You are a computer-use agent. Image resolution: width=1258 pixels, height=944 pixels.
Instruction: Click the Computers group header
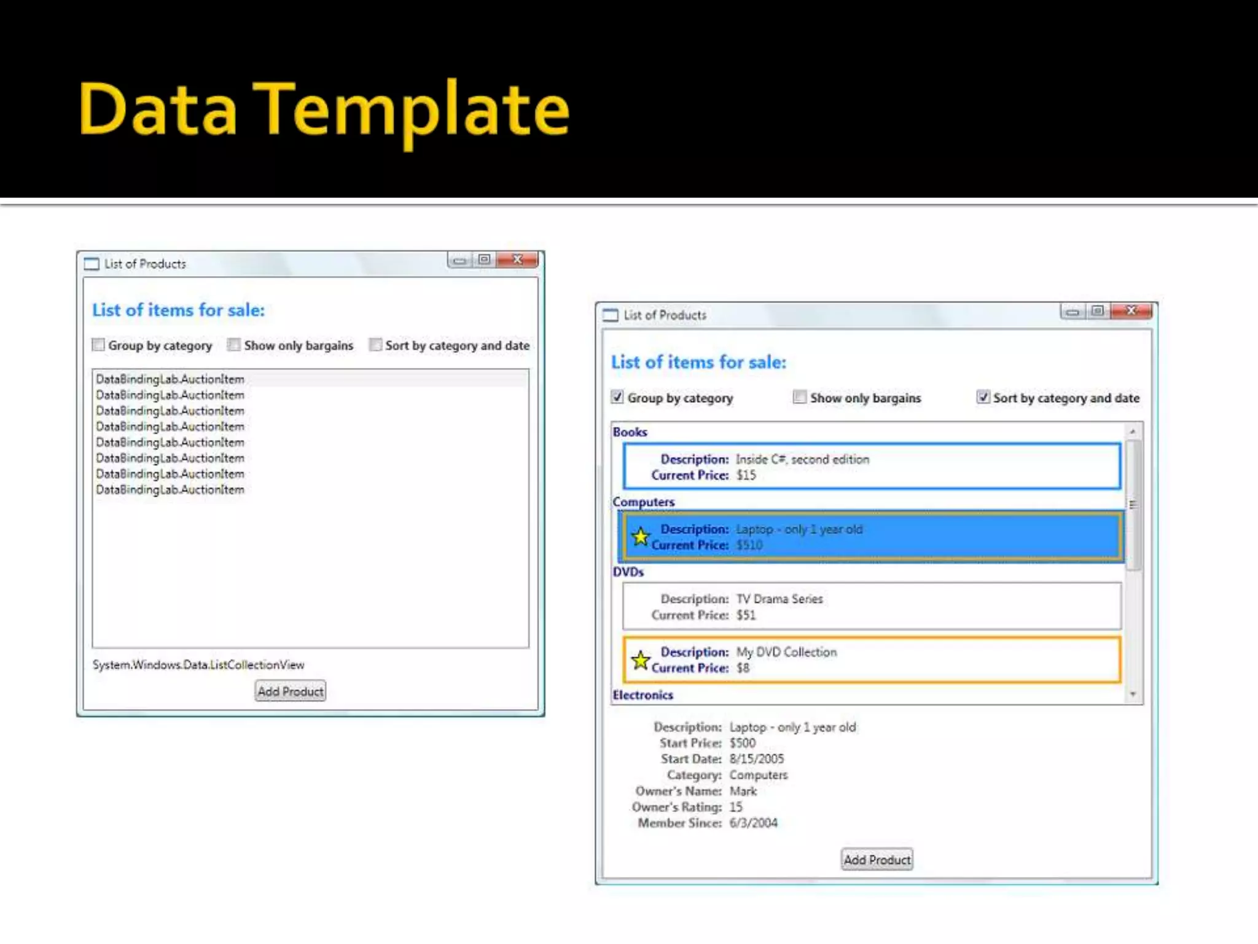(643, 502)
